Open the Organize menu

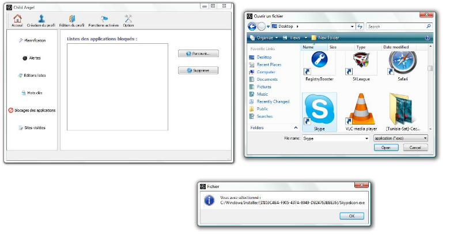tap(264, 37)
